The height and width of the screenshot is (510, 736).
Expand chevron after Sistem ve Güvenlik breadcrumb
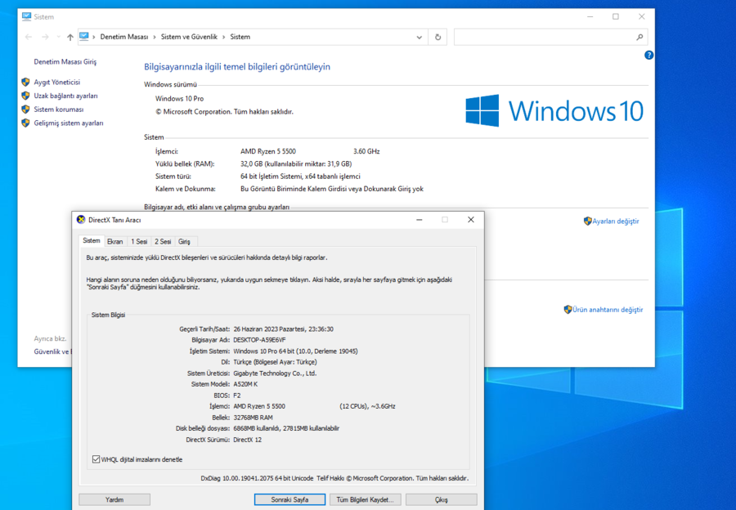coord(224,37)
